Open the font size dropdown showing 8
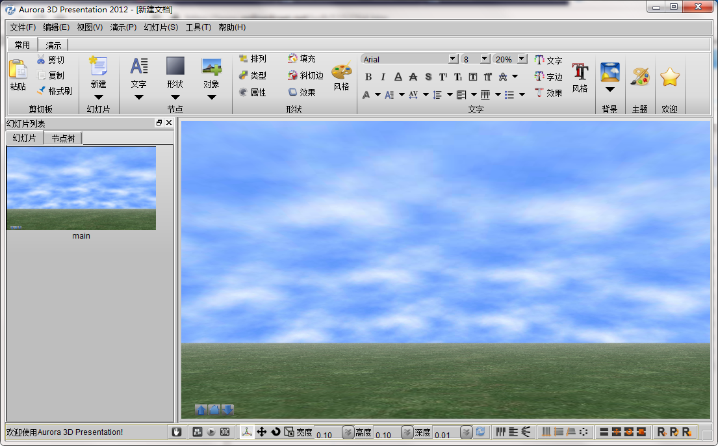718x446 pixels. pos(484,59)
